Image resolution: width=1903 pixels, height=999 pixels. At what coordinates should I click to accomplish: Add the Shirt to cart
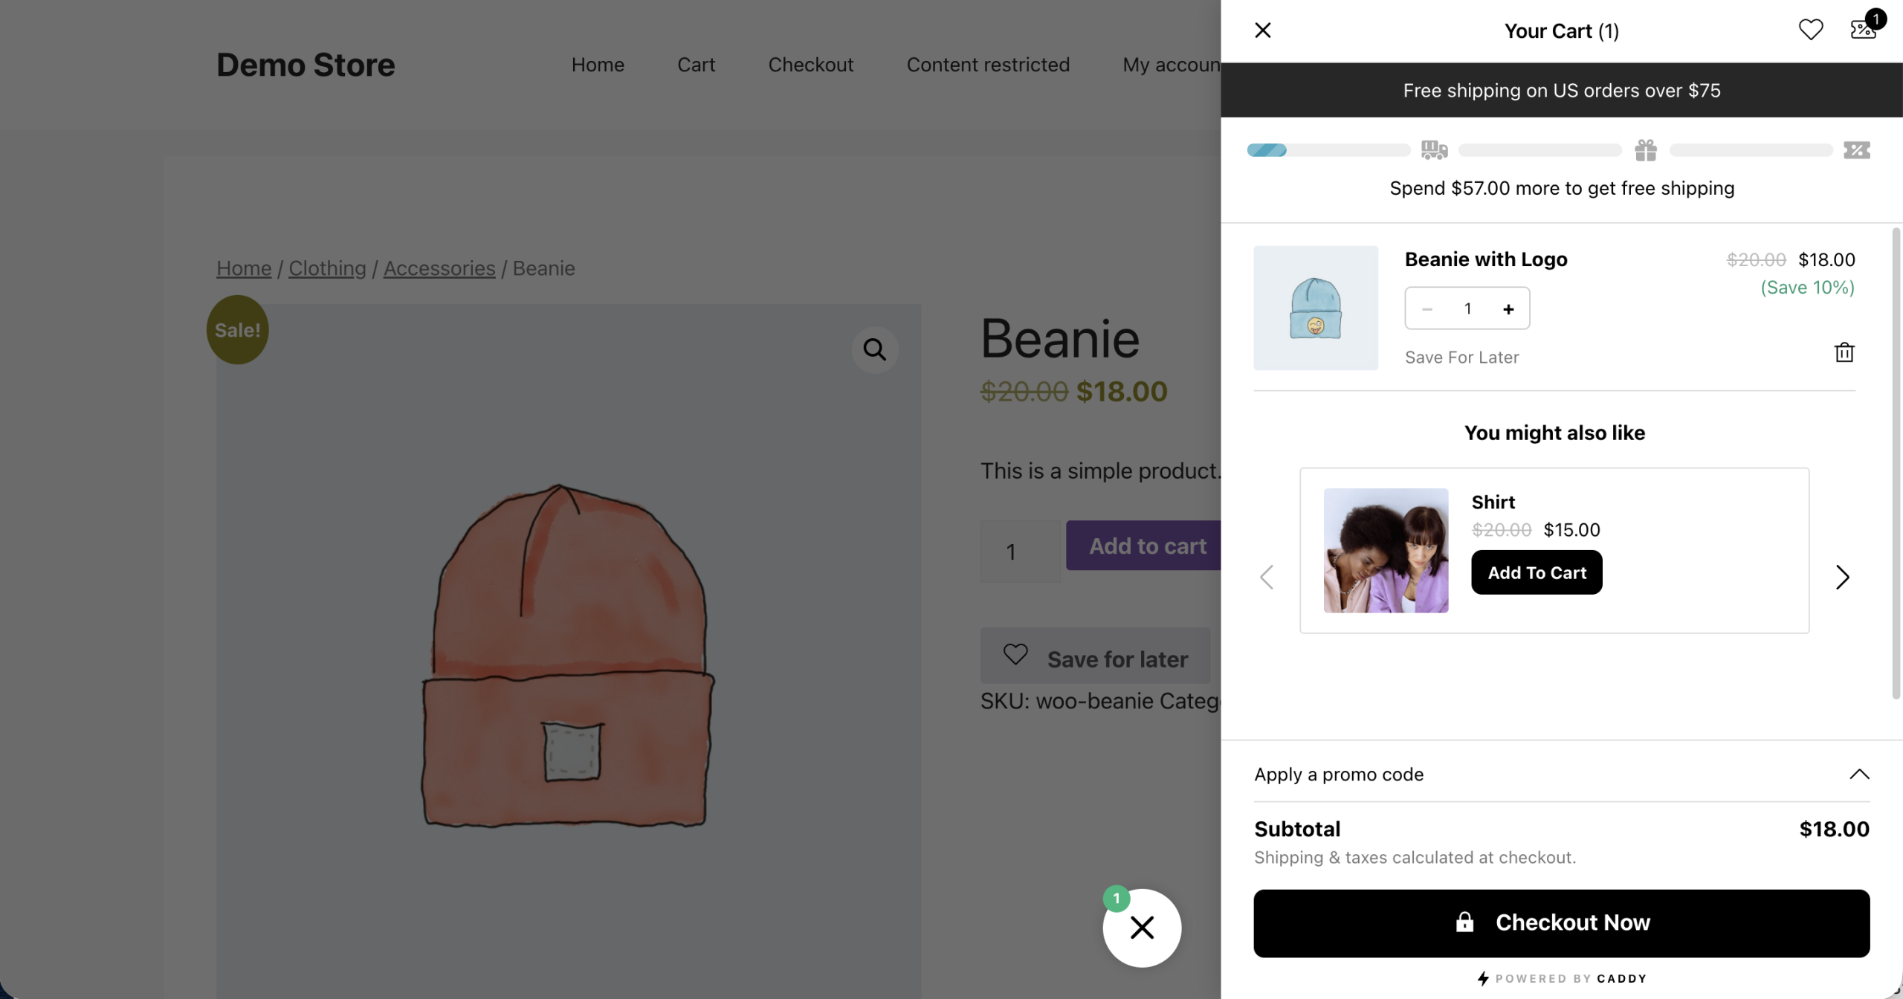point(1537,572)
